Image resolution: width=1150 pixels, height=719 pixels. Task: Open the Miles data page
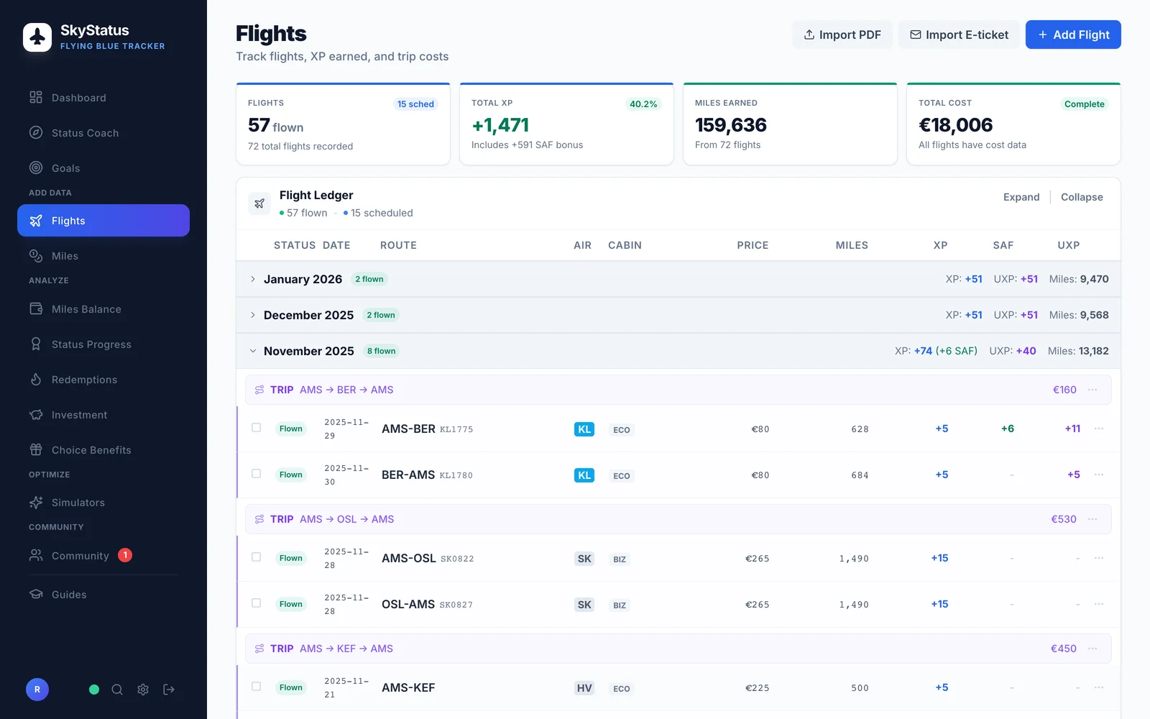[x=103, y=256]
